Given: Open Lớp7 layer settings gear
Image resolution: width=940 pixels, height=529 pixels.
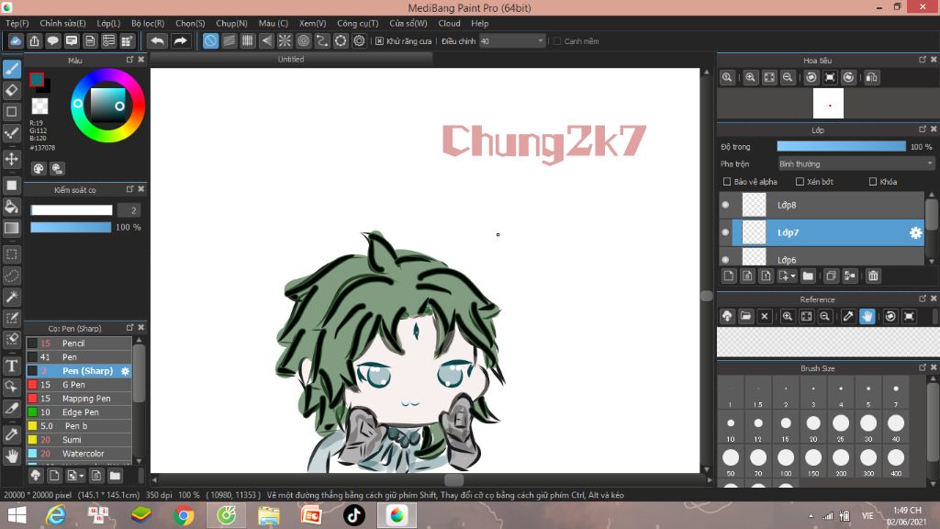Looking at the screenshot, I should tap(915, 232).
